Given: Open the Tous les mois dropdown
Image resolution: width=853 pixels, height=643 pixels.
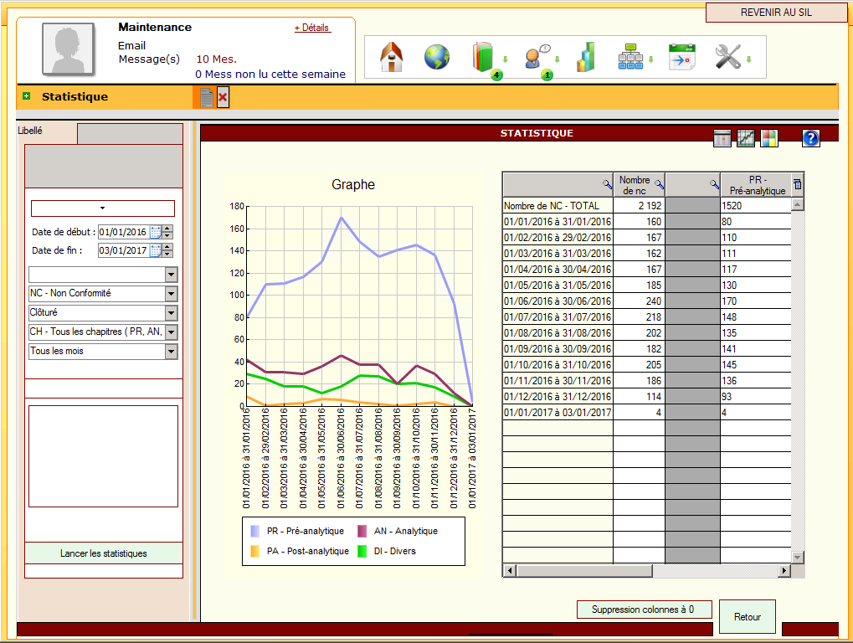Looking at the screenshot, I should pyautogui.click(x=171, y=352).
